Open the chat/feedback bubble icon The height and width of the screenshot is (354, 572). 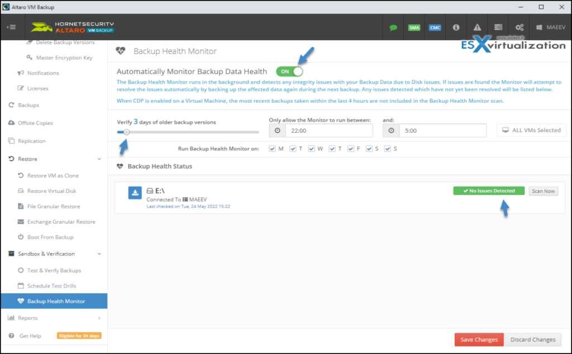(395, 27)
